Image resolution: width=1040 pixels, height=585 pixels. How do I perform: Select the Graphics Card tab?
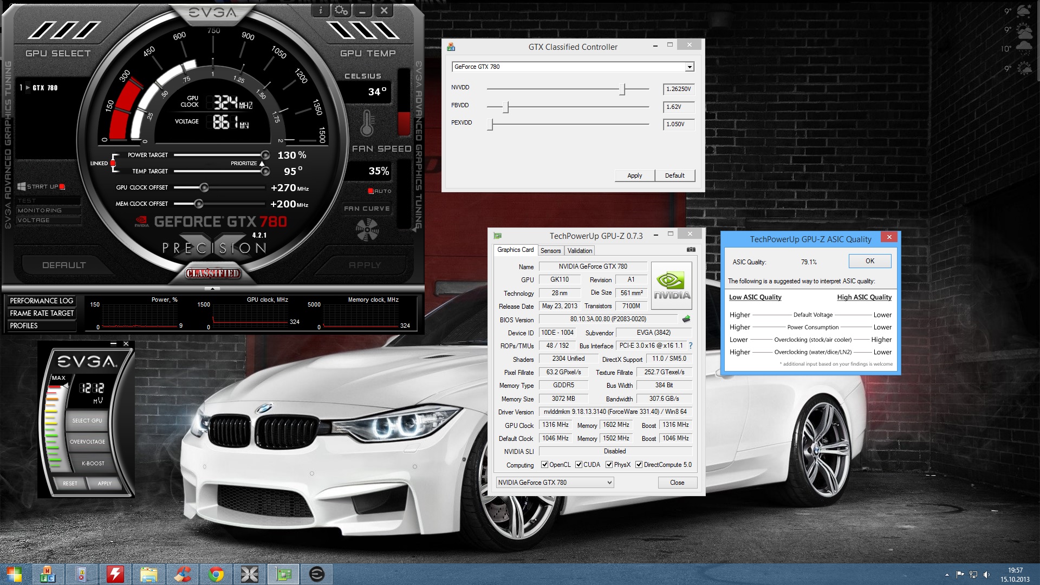[515, 250]
